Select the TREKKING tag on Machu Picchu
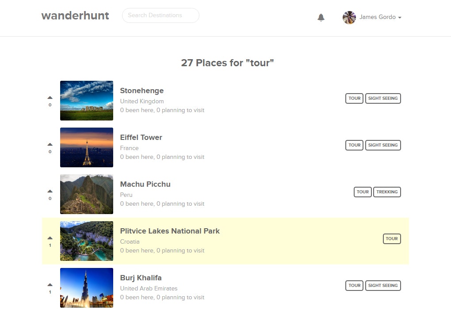The width and height of the screenshot is (451, 309). (x=387, y=192)
